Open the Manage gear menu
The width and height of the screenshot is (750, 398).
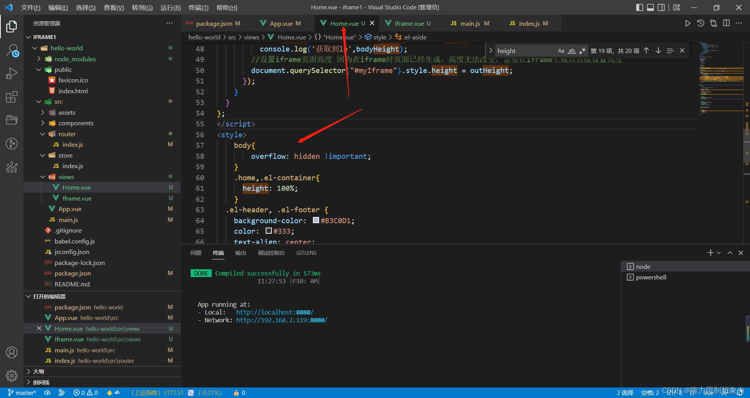pos(12,376)
